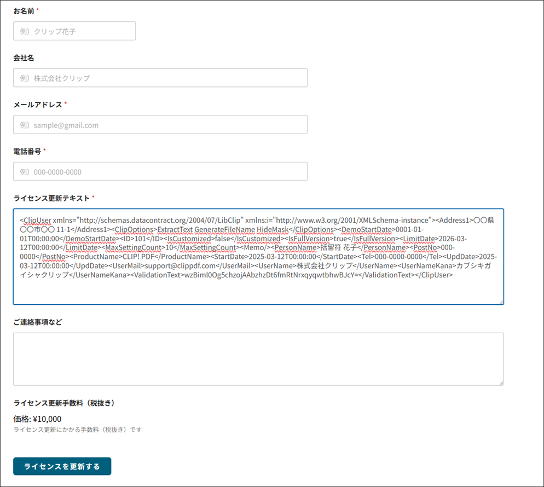Click the 価格: ¥10,000 price text
Image resolution: width=544 pixels, height=487 pixels.
[x=37, y=419]
